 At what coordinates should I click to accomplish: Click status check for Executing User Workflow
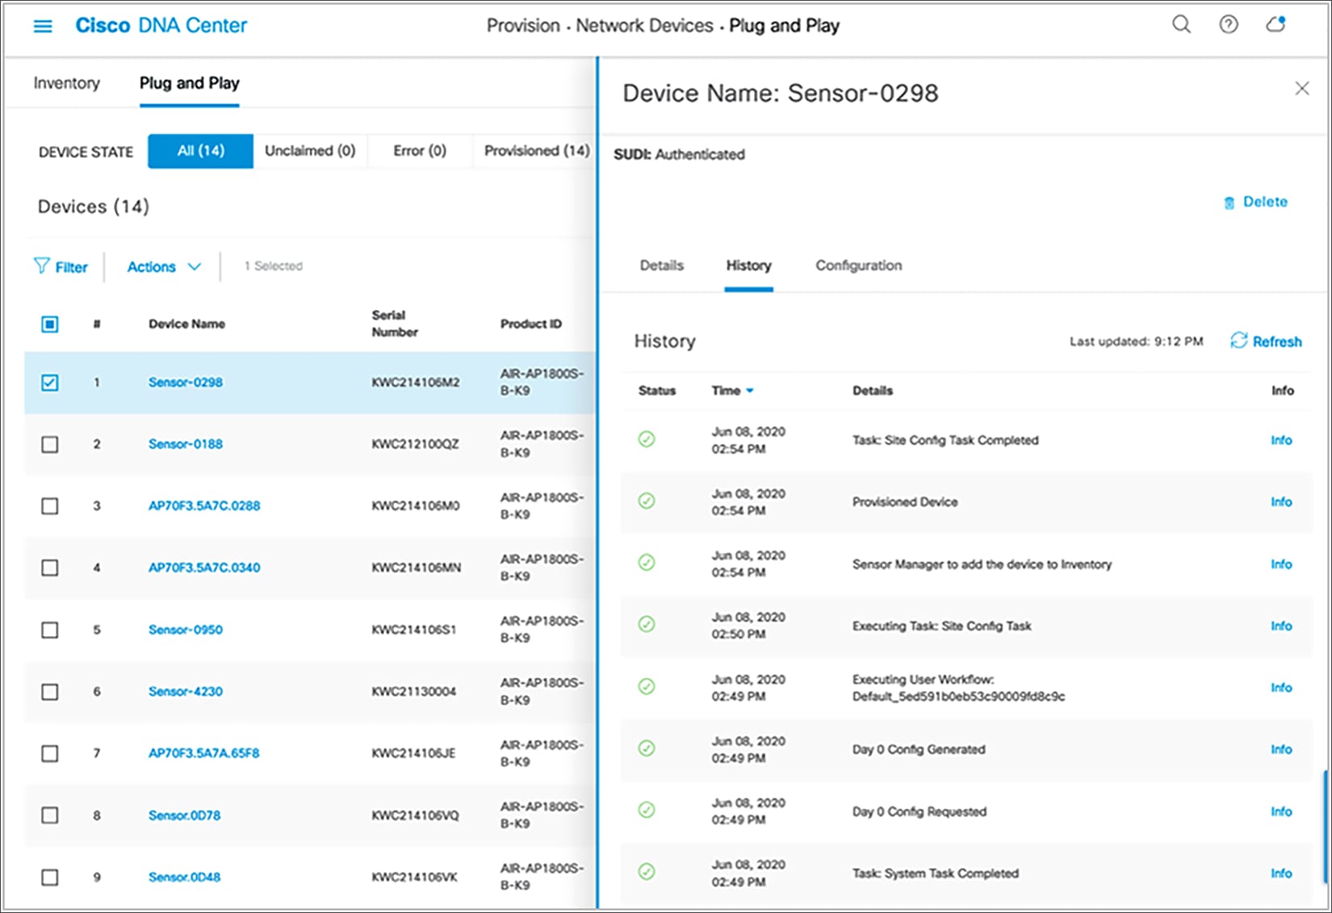[x=647, y=687]
